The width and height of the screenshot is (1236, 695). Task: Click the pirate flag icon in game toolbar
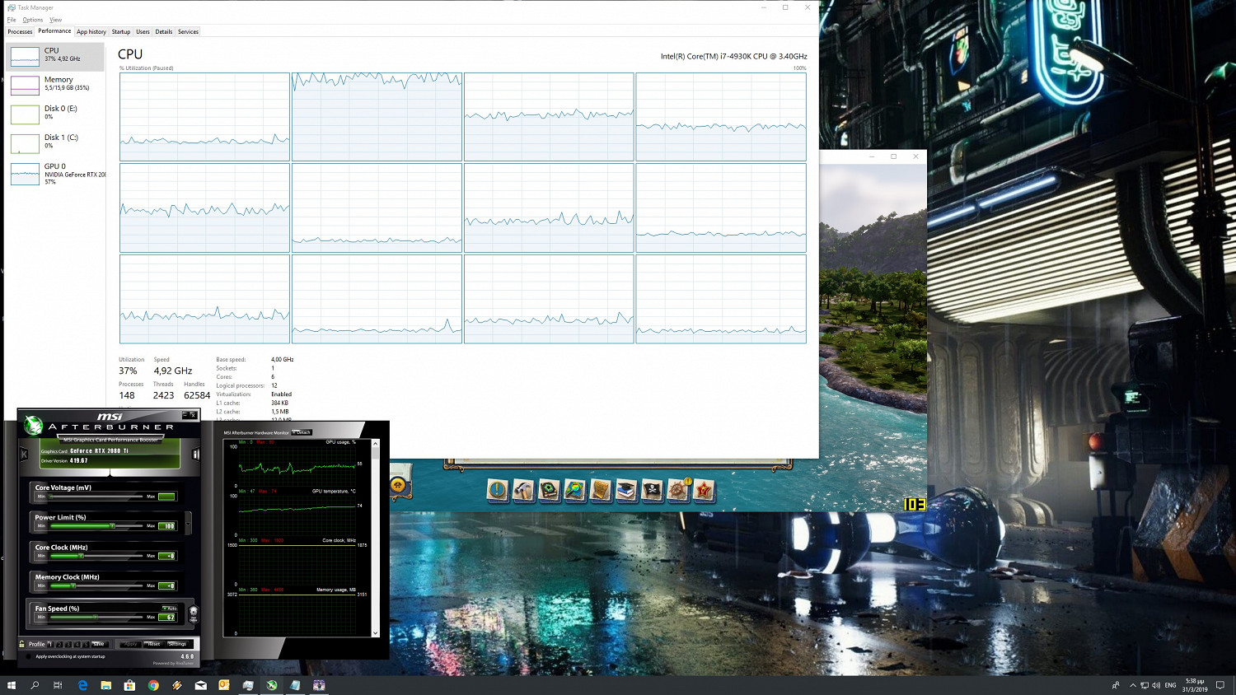tap(652, 491)
